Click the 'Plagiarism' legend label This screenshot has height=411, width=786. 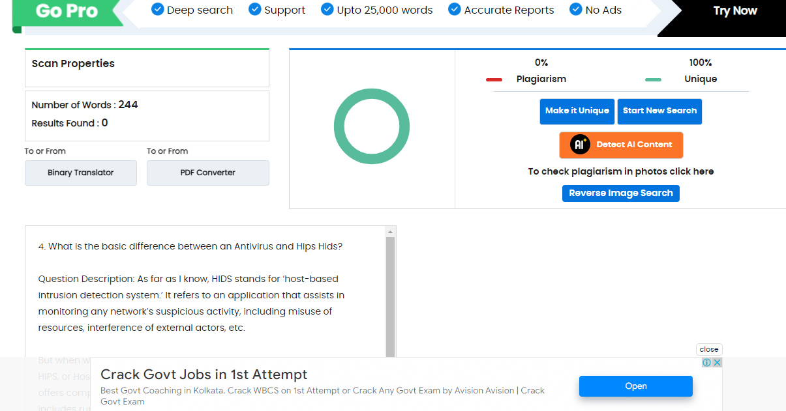(541, 79)
